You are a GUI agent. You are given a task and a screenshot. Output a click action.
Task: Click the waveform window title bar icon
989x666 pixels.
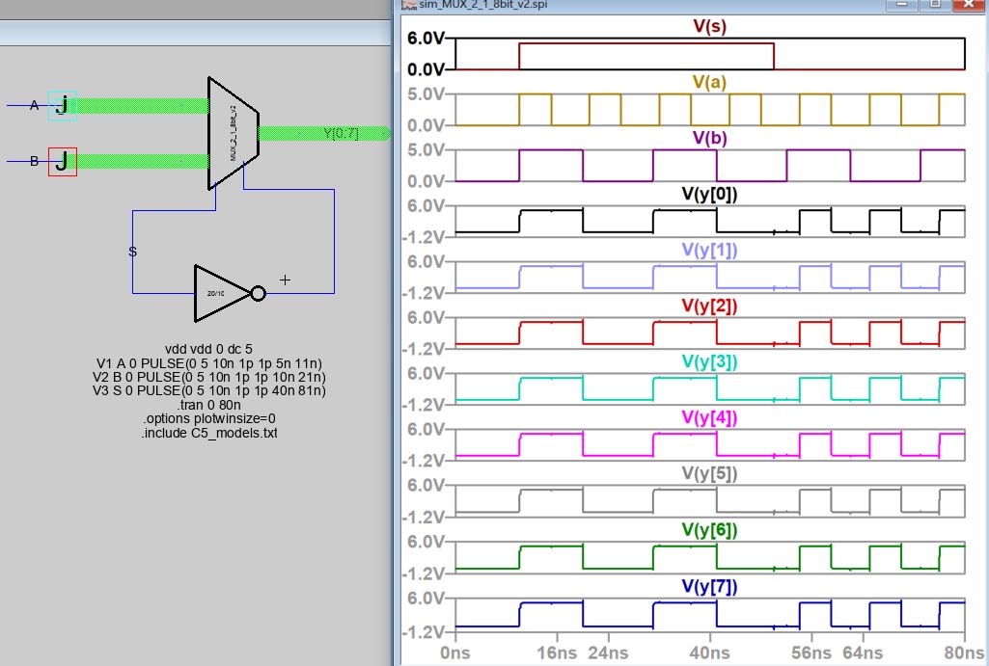point(408,5)
